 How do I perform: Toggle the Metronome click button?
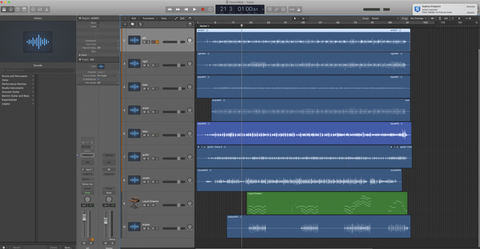(x=299, y=9)
